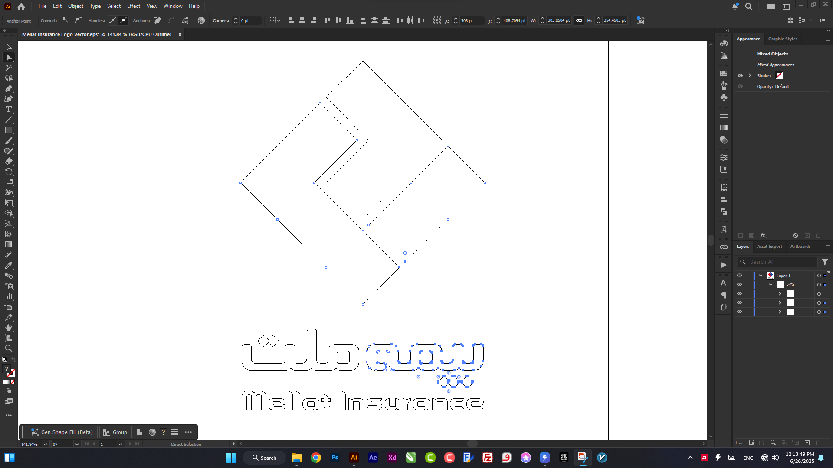Select the Zoom tool

pyautogui.click(x=9, y=348)
